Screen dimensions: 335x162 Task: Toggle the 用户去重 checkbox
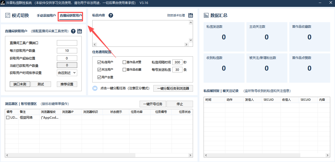click(x=99, y=77)
